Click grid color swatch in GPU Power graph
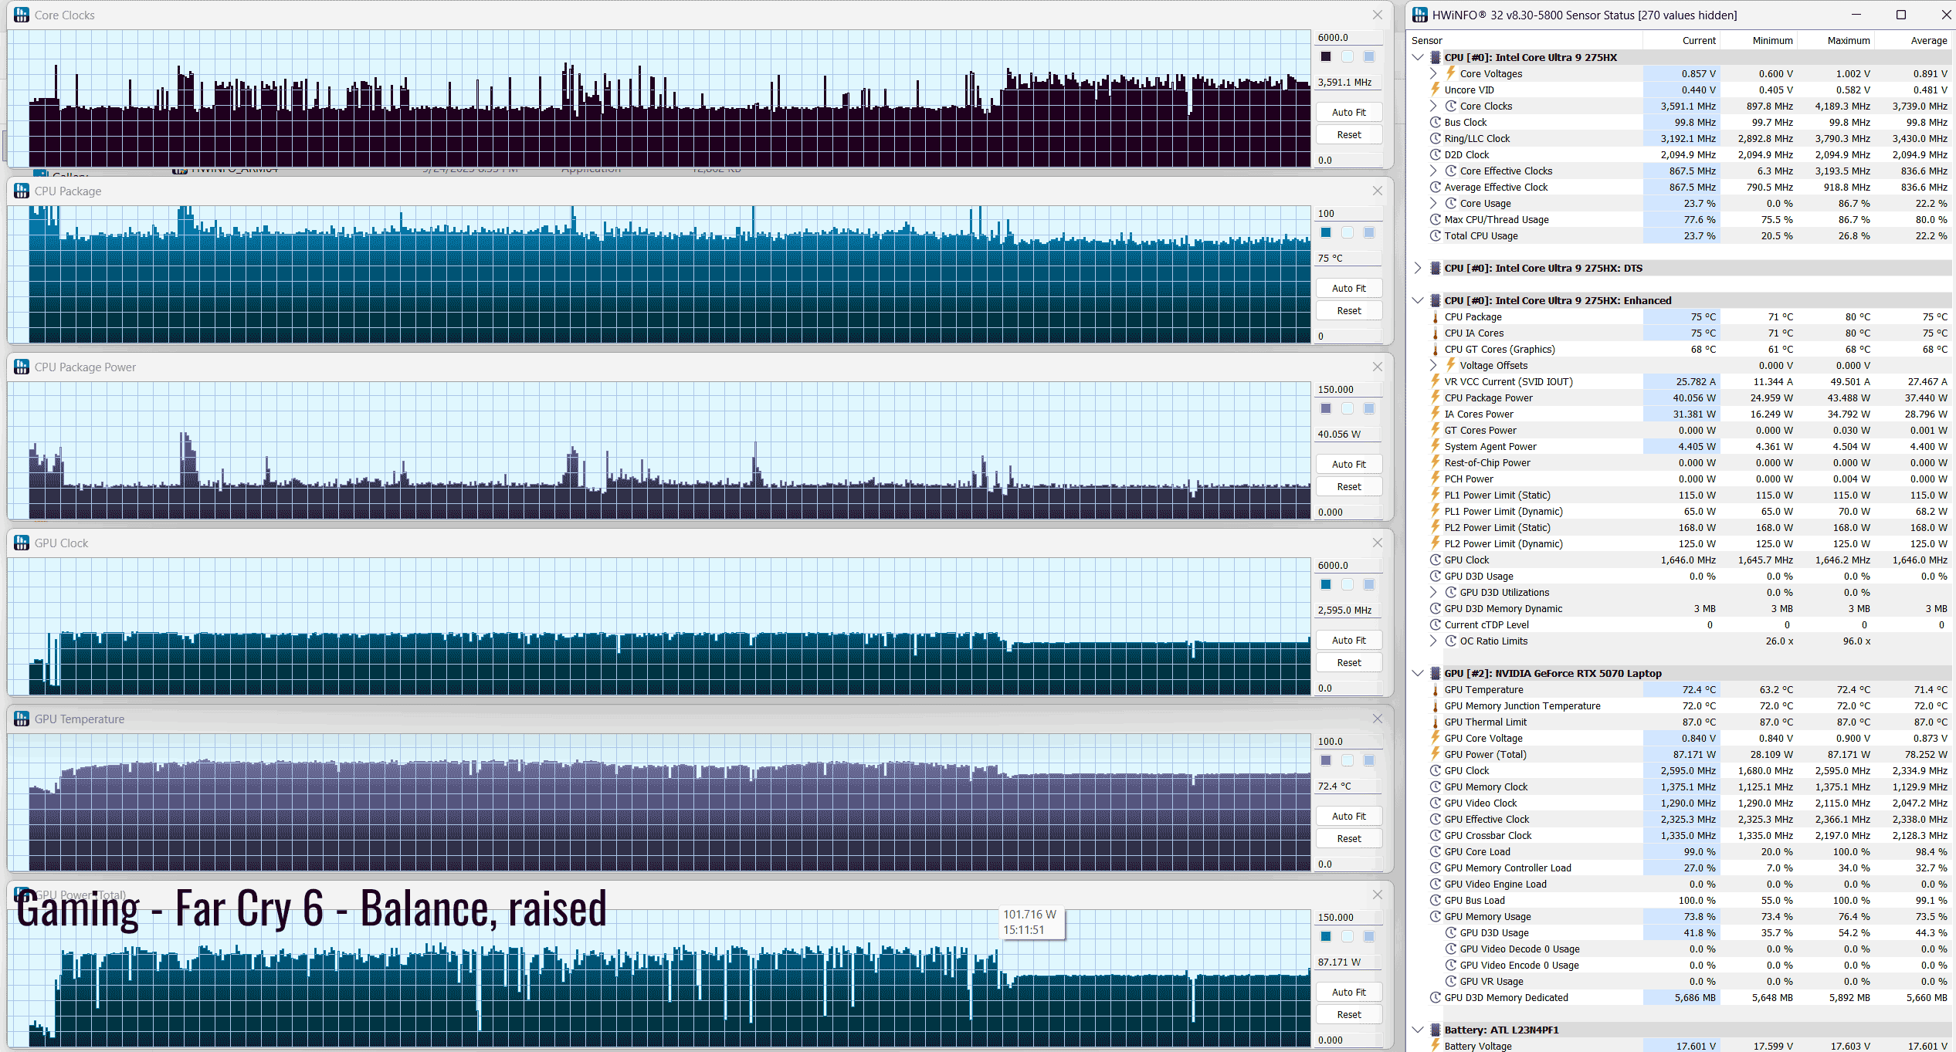 pyautogui.click(x=1369, y=936)
